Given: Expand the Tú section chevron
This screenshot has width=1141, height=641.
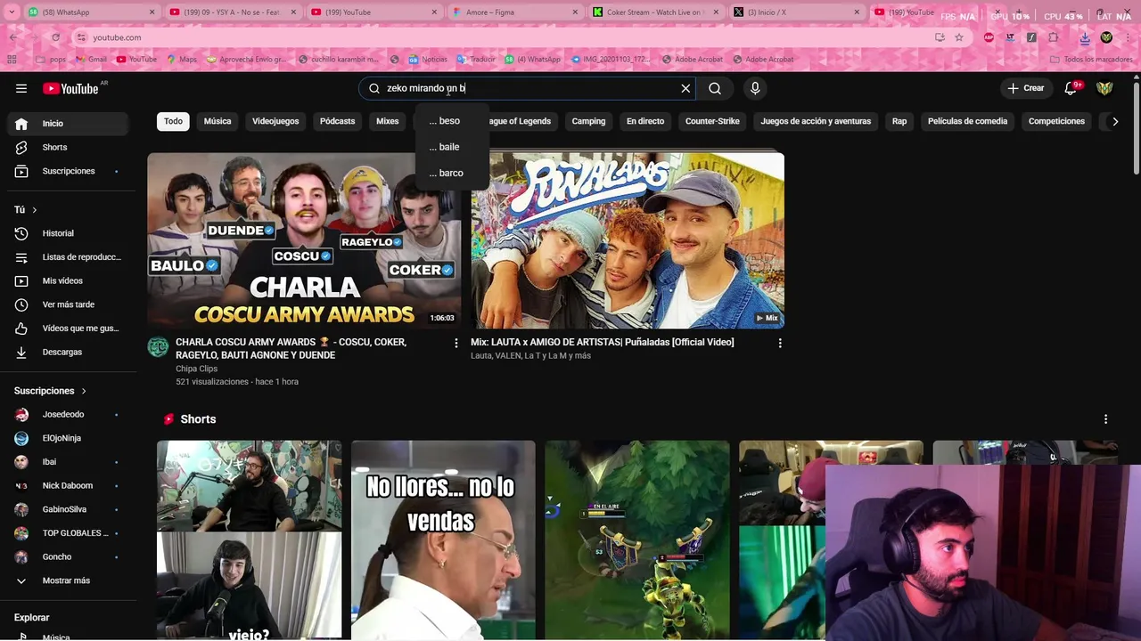Looking at the screenshot, I should [34, 210].
